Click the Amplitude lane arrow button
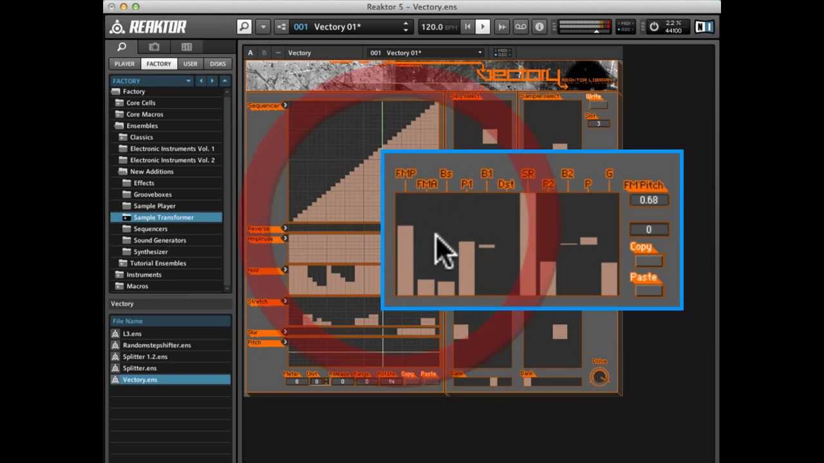The width and height of the screenshot is (824, 463). 285,239
